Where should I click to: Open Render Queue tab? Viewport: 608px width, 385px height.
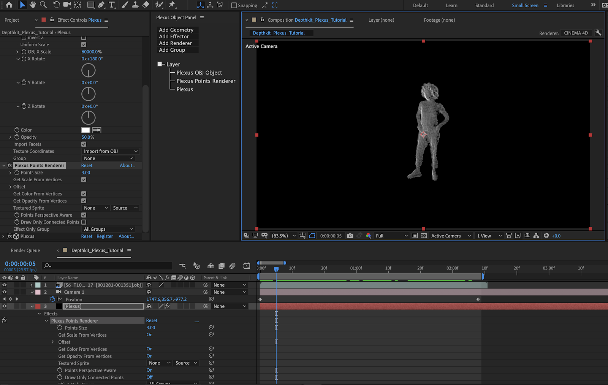[x=25, y=250]
